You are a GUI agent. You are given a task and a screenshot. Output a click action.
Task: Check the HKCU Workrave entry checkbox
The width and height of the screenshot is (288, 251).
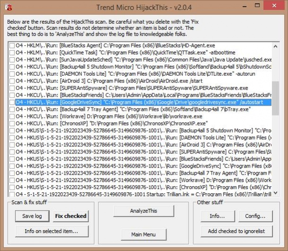[x=12, y=117]
